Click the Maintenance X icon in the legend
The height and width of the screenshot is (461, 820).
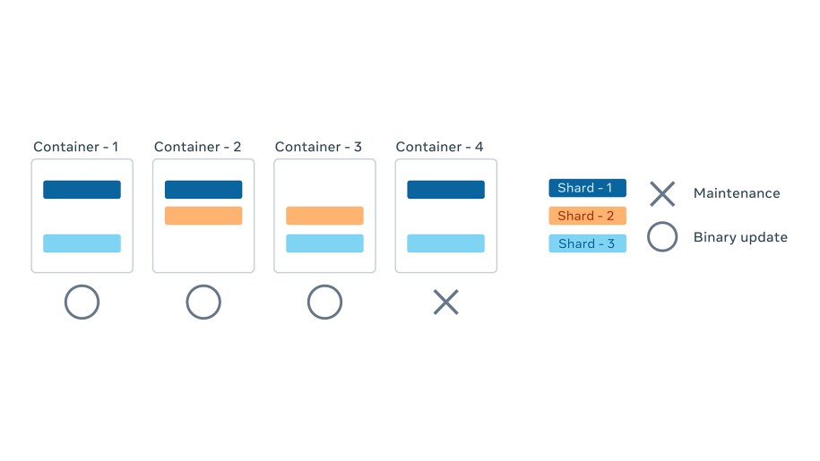[662, 193]
